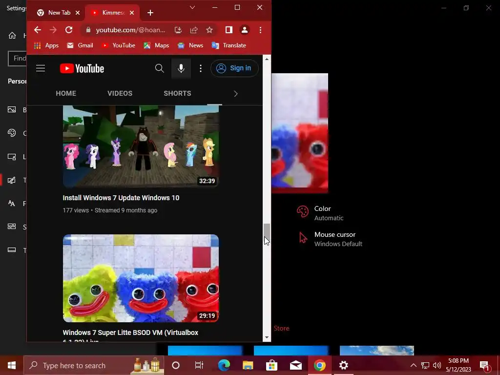The height and width of the screenshot is (375, 500).
Task: Click the install app icon in address bar
Action: [178, 30]
